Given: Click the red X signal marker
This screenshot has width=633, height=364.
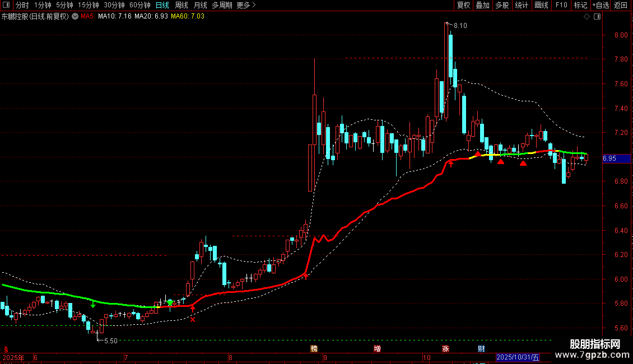Looking at the screenshot, I should (x=193, y=320).
